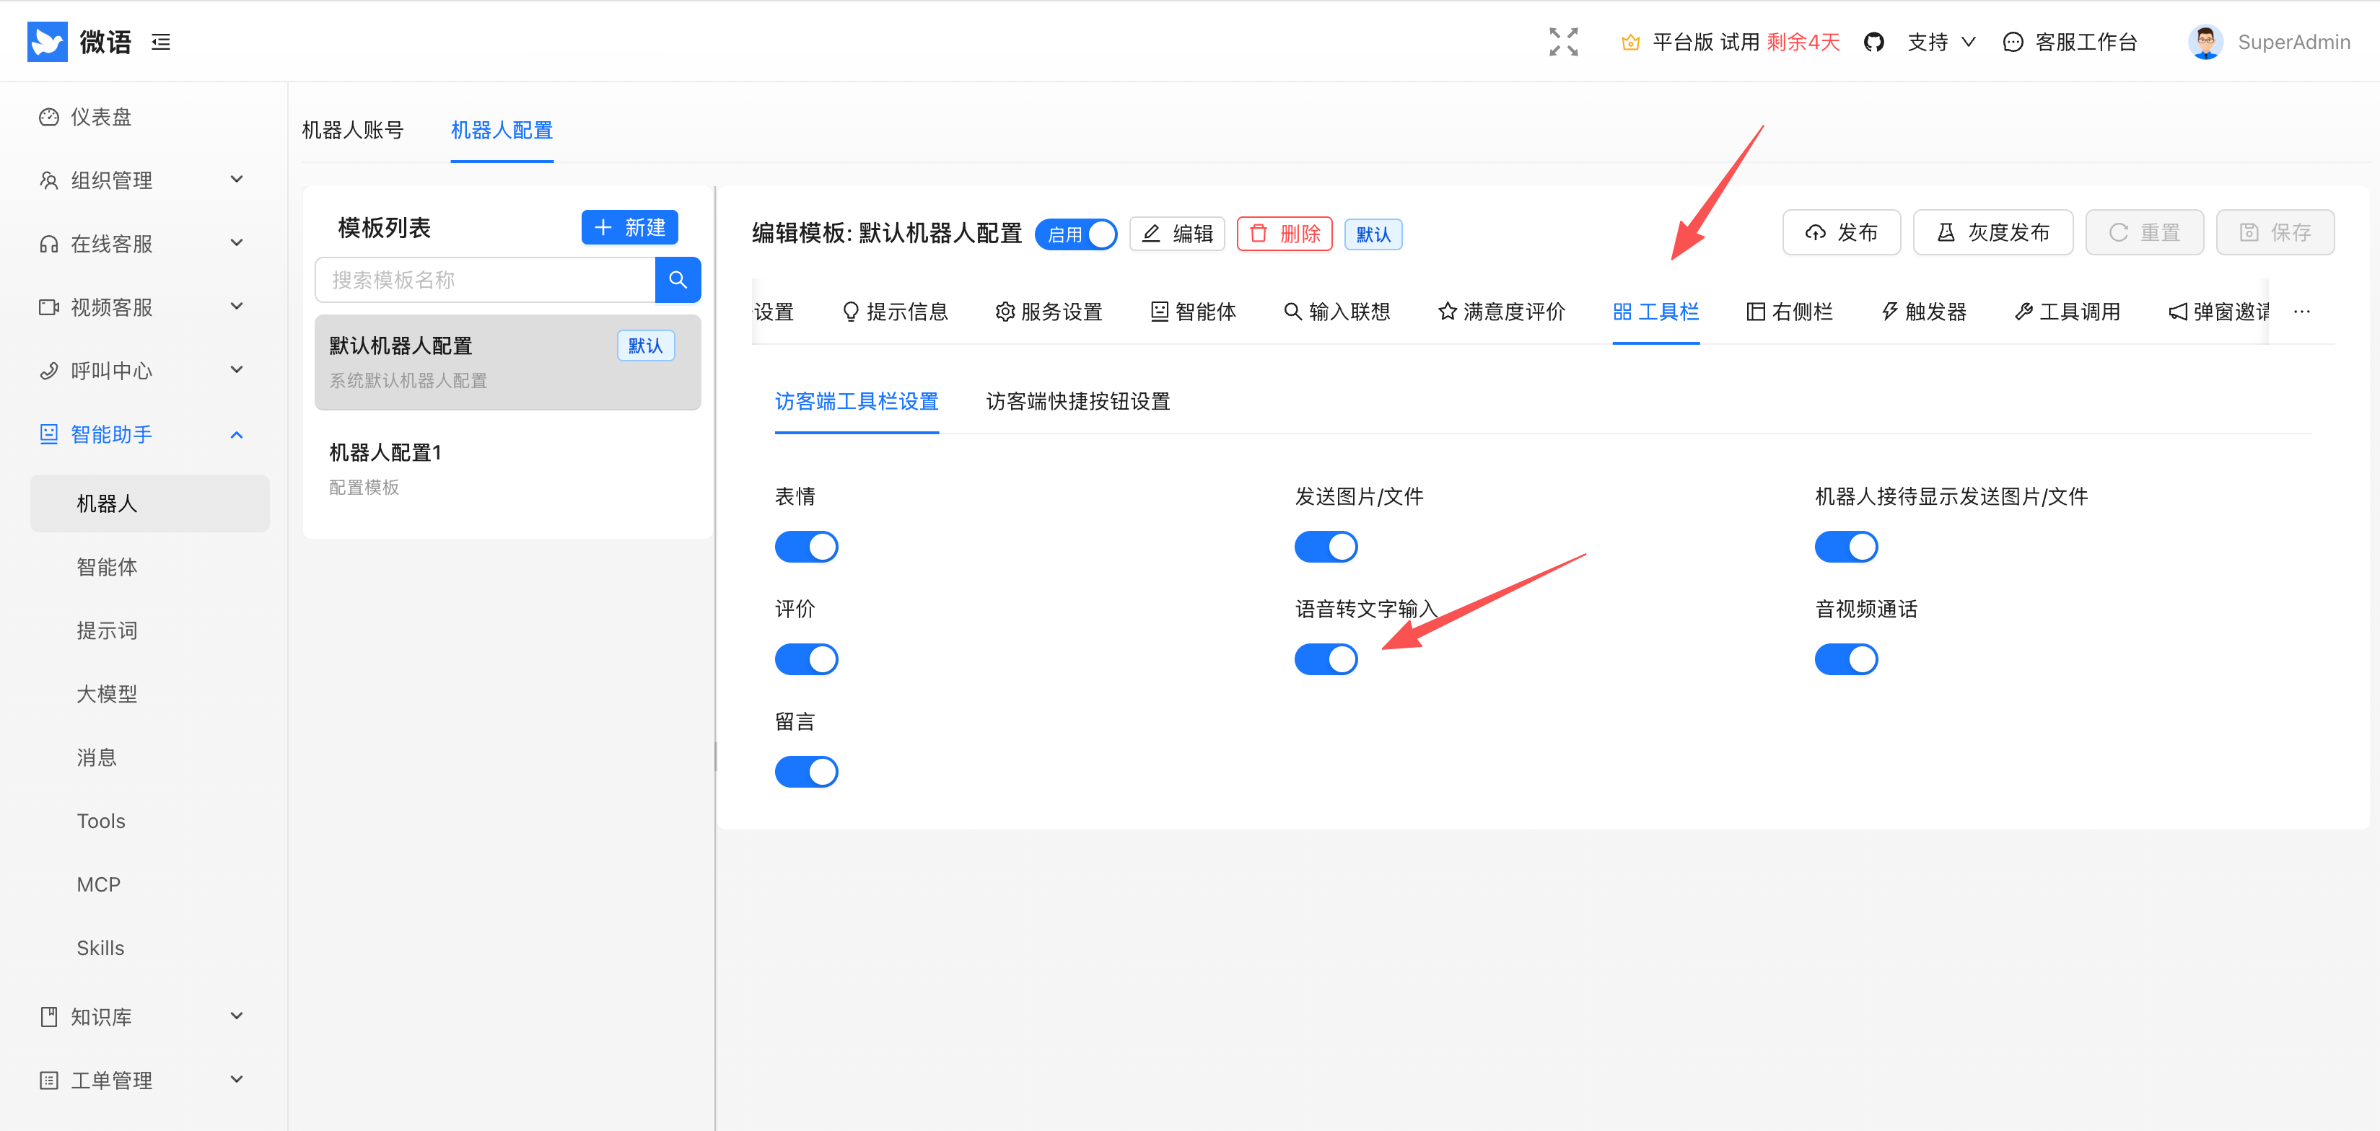Turn off 音视频通话 toggle
Viewport: 2380px width, 1131px height.
coord(1845,659)
